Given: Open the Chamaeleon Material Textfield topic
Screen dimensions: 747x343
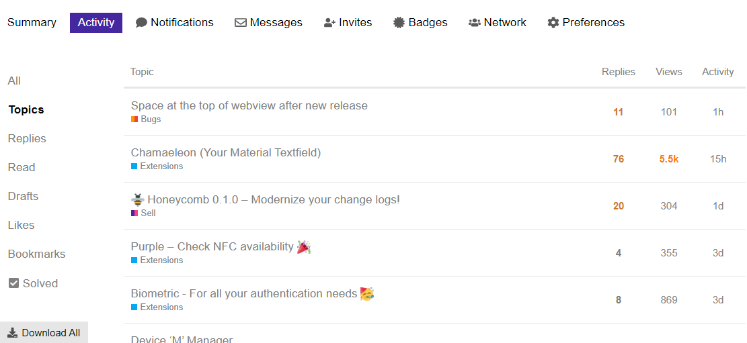Looking at the screenshot, I should 226,153.
